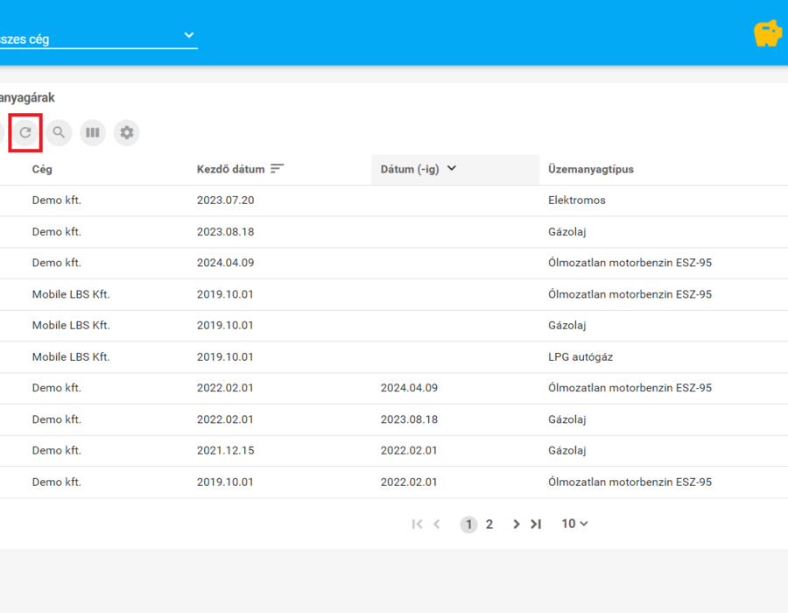
Task: Click Gázolaj in the row starting 2023.08.18
Action: tap(566, 232)
